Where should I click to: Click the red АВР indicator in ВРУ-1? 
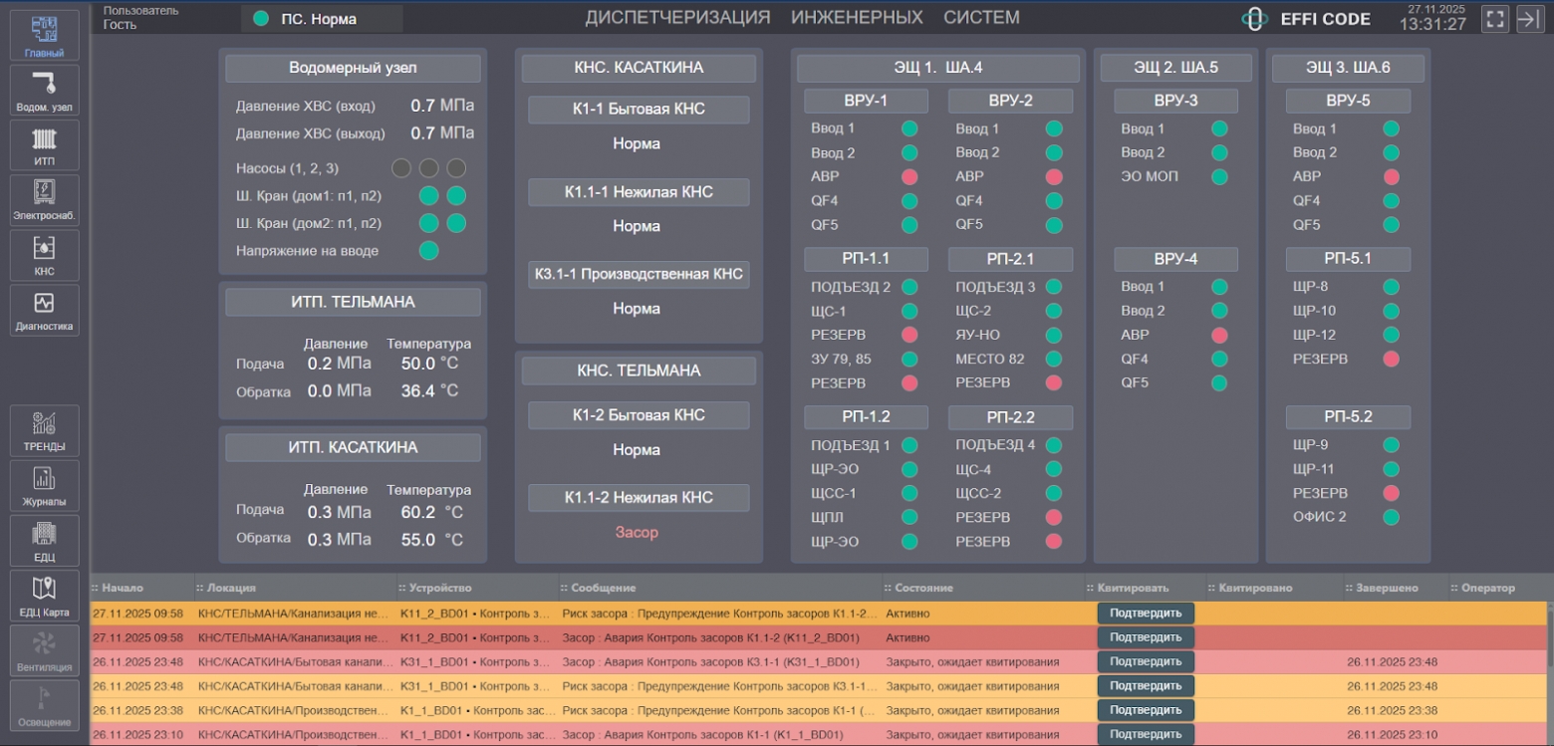point(909,176)
